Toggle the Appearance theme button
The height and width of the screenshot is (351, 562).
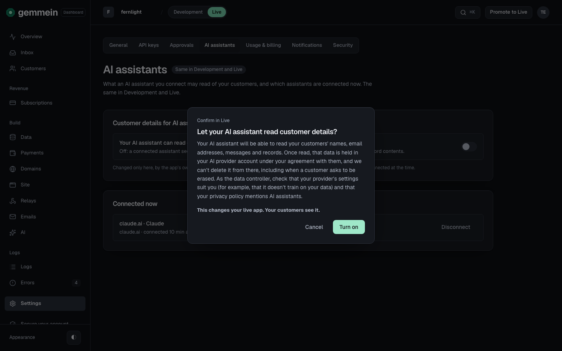click(74, 337)
